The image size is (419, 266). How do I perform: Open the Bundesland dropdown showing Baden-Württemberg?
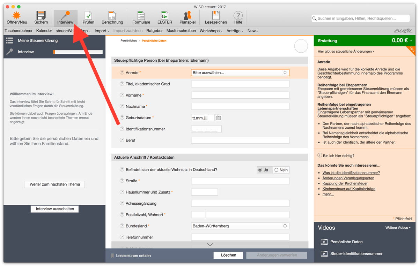pos(240,226)
